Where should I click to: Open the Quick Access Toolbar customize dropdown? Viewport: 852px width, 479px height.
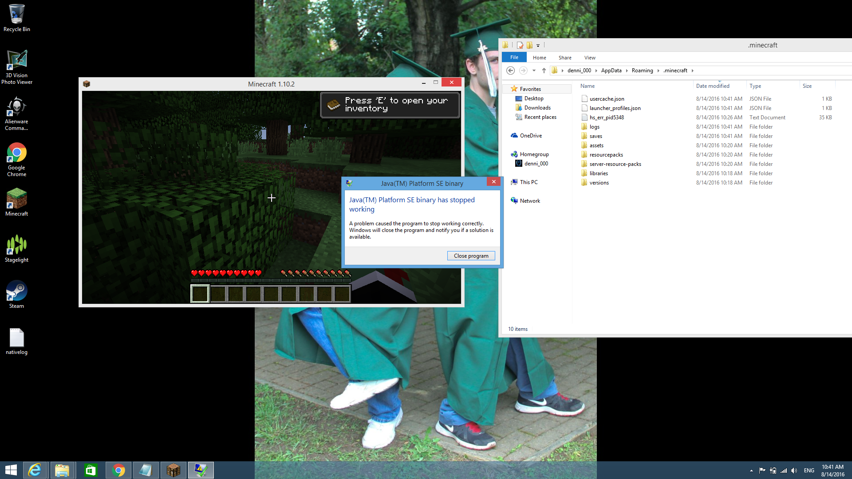coord(538,45)
